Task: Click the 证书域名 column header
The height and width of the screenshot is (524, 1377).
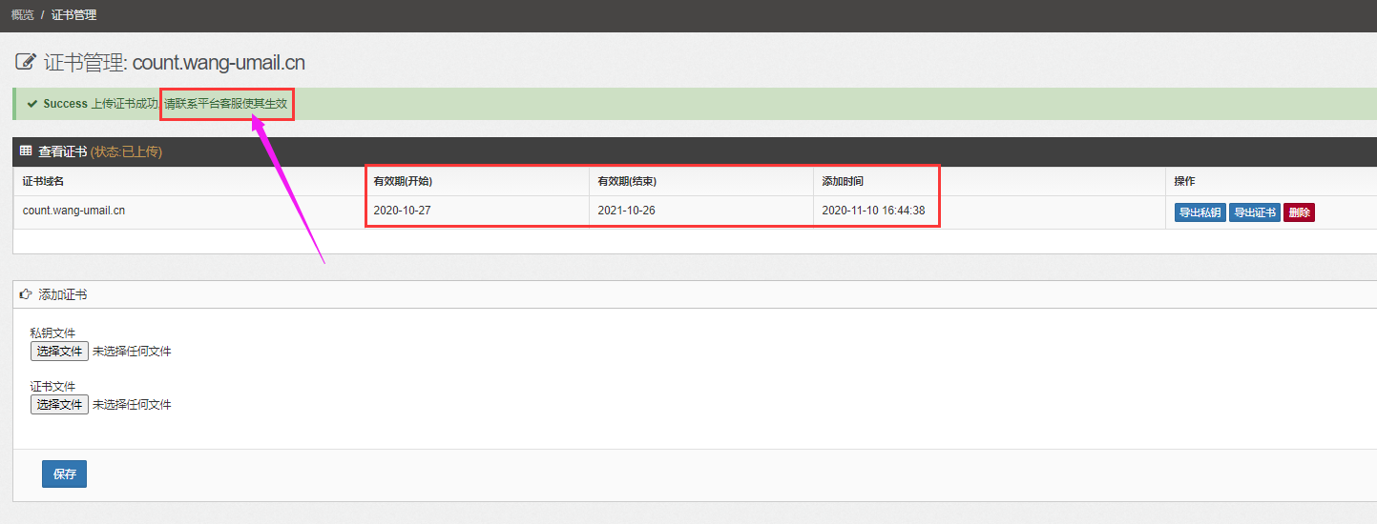Action: click(44, 181)
